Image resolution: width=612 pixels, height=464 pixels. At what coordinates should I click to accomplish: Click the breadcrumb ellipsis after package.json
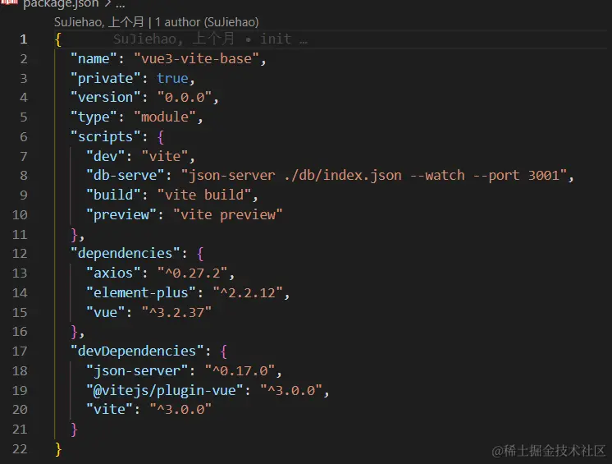(x=121, y=5)
